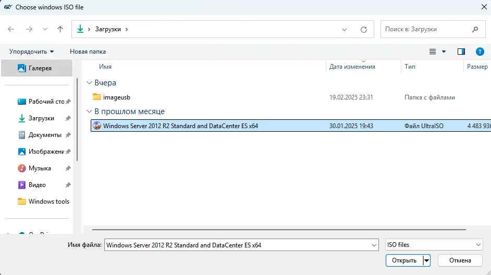Open the Упорядочить dropdown menu
491x275 pixels.
[x=31, y=52]
